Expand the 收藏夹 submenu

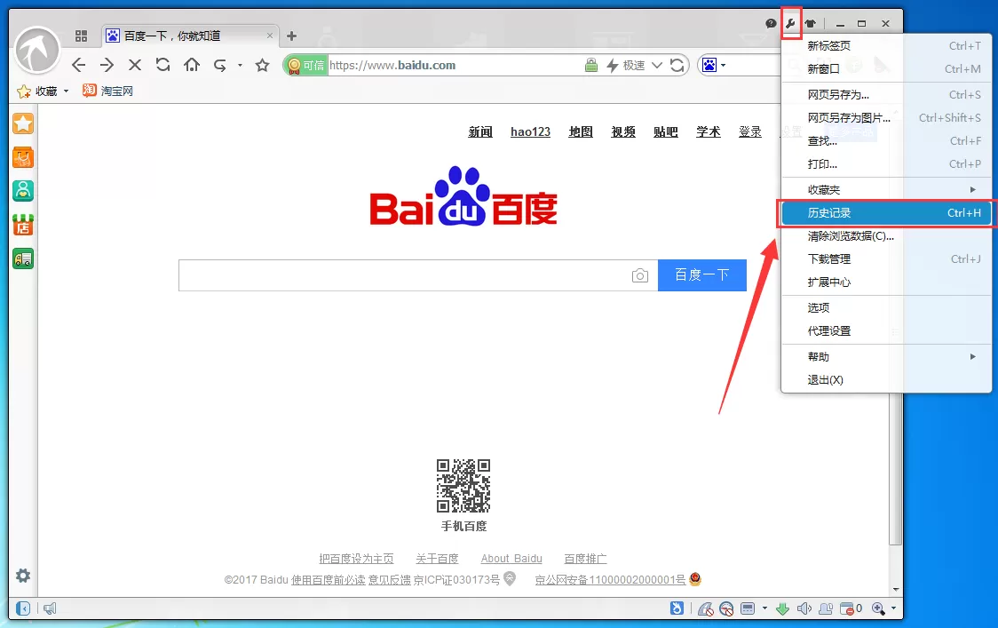[887, 190]
